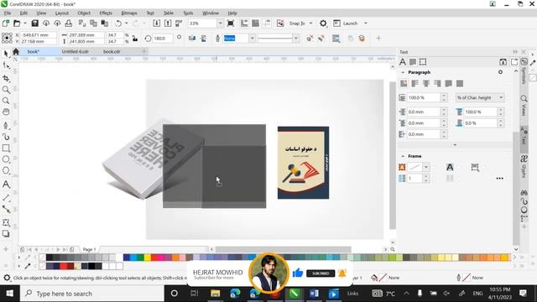Add new document tab with plus
The height and width of the screenshot is (302, 537).
tap(144, 51)
